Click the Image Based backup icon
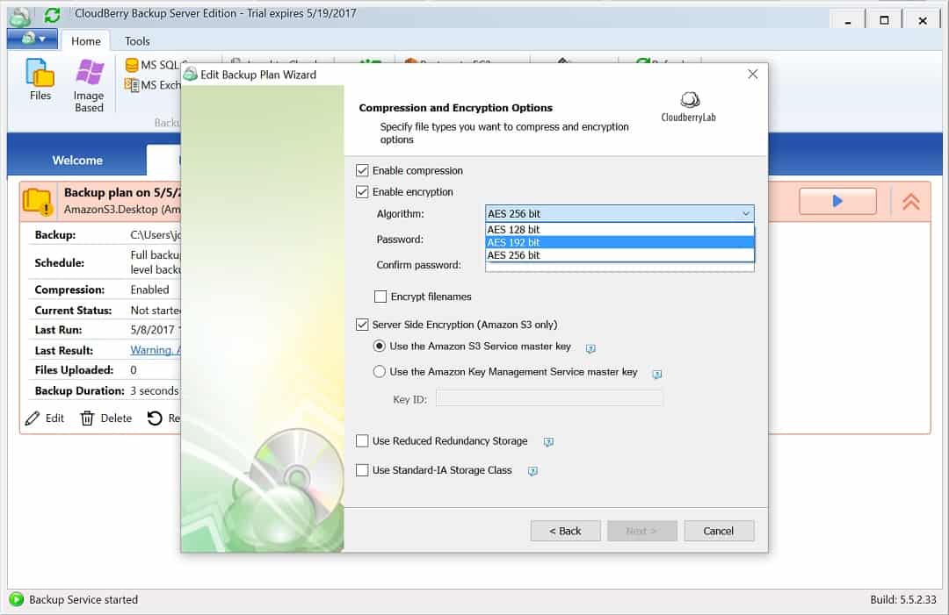Screen dimensions: 949x615 click(x=89, y=85)
